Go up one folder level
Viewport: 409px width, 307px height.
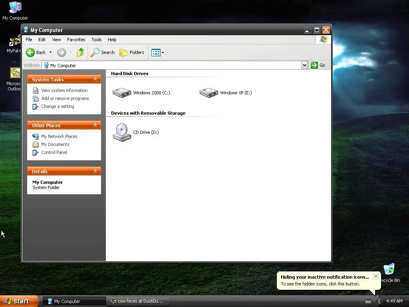(x=81, y=52)
